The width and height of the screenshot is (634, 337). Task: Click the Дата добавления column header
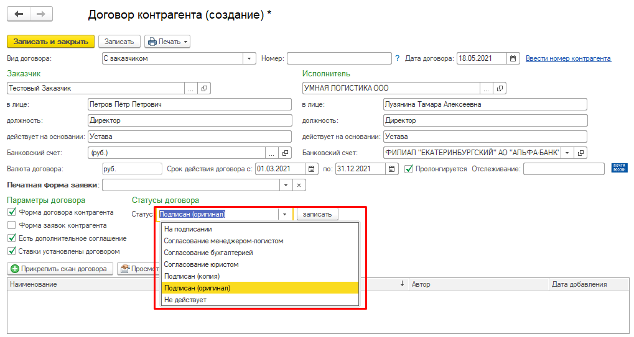point(589,284)
